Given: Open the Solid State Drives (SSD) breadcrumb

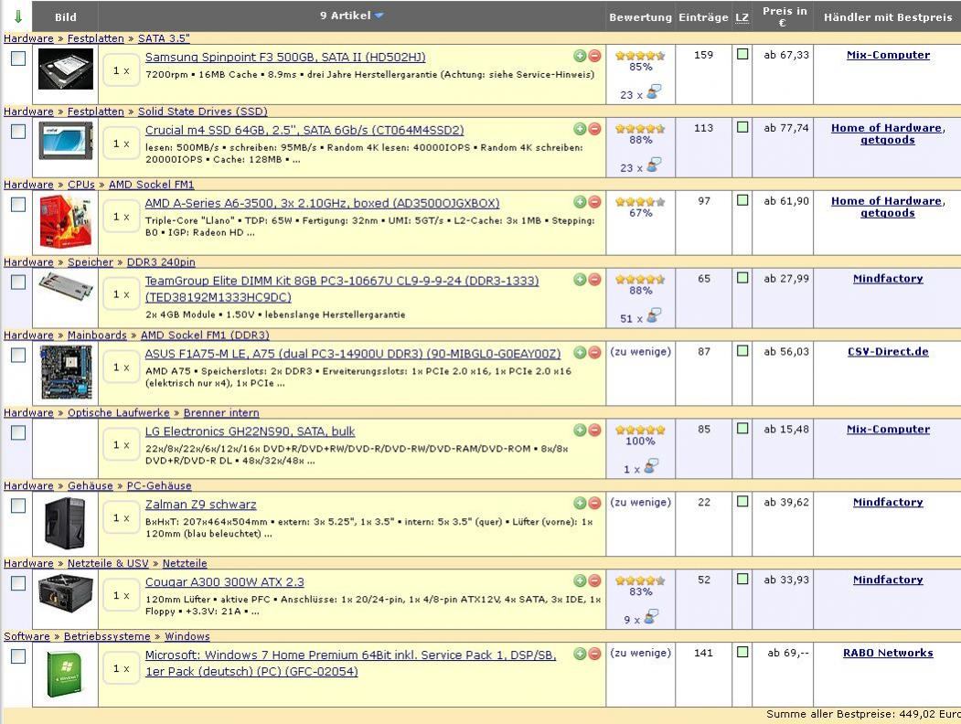Looking at the screenshot, I should click(x=202, y=112).
